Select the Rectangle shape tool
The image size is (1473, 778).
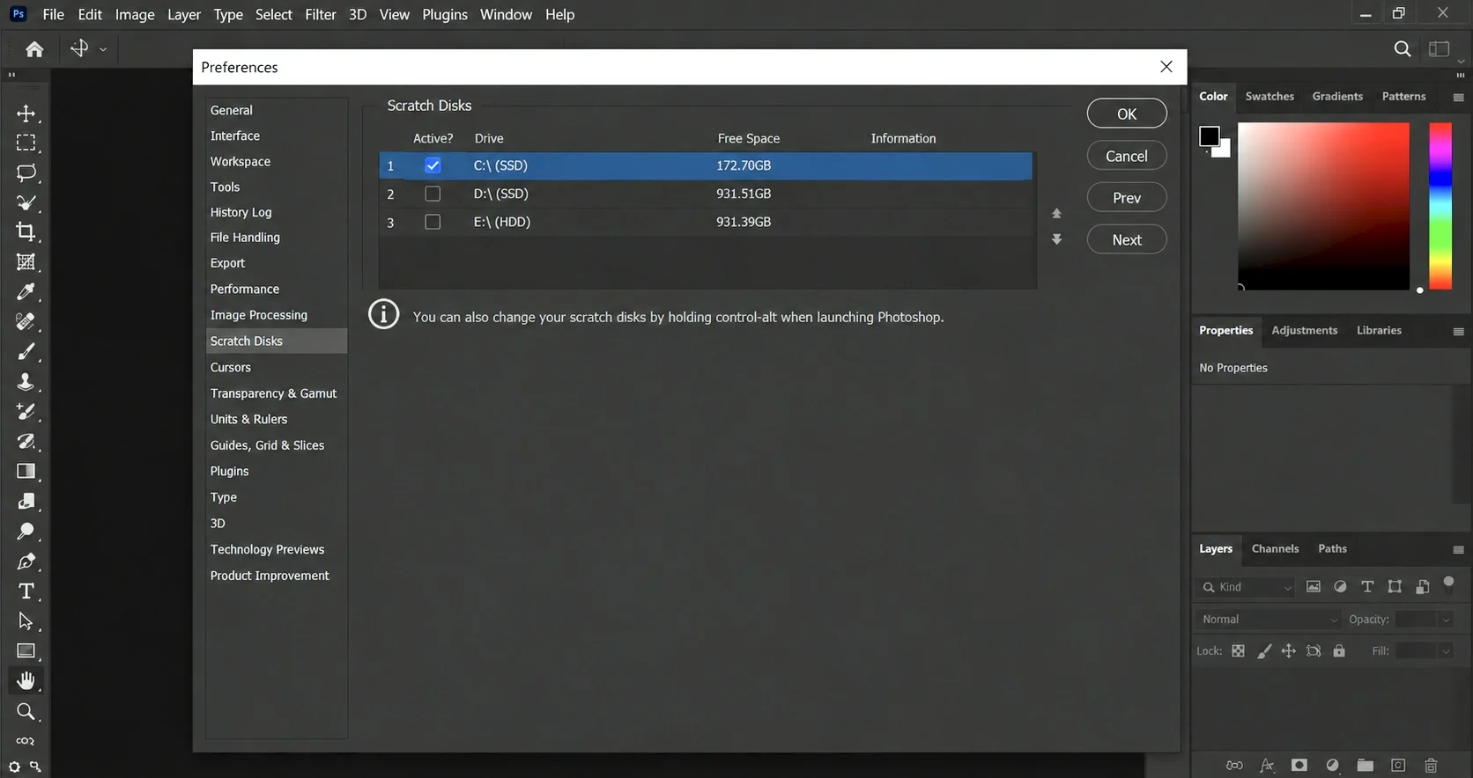coord(26,651)
